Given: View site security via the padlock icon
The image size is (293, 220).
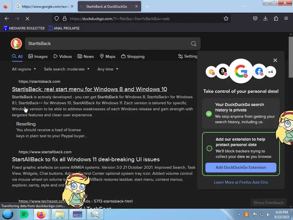Looking at the screenshot, I should [65, 19].
